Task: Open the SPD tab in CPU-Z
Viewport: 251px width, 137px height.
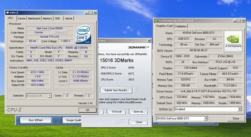Action: coord(57,18)
